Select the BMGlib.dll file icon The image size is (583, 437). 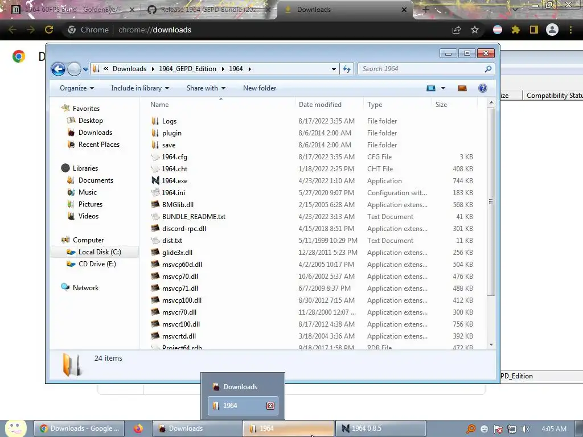[x=155, y=204]
